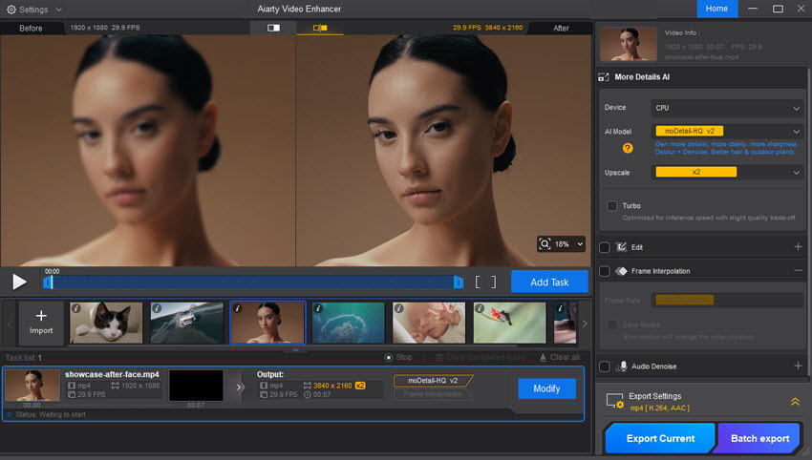This screenshot has width=812, height=460.
Task: Click Clear completed tasks
Action: point(481,358)
